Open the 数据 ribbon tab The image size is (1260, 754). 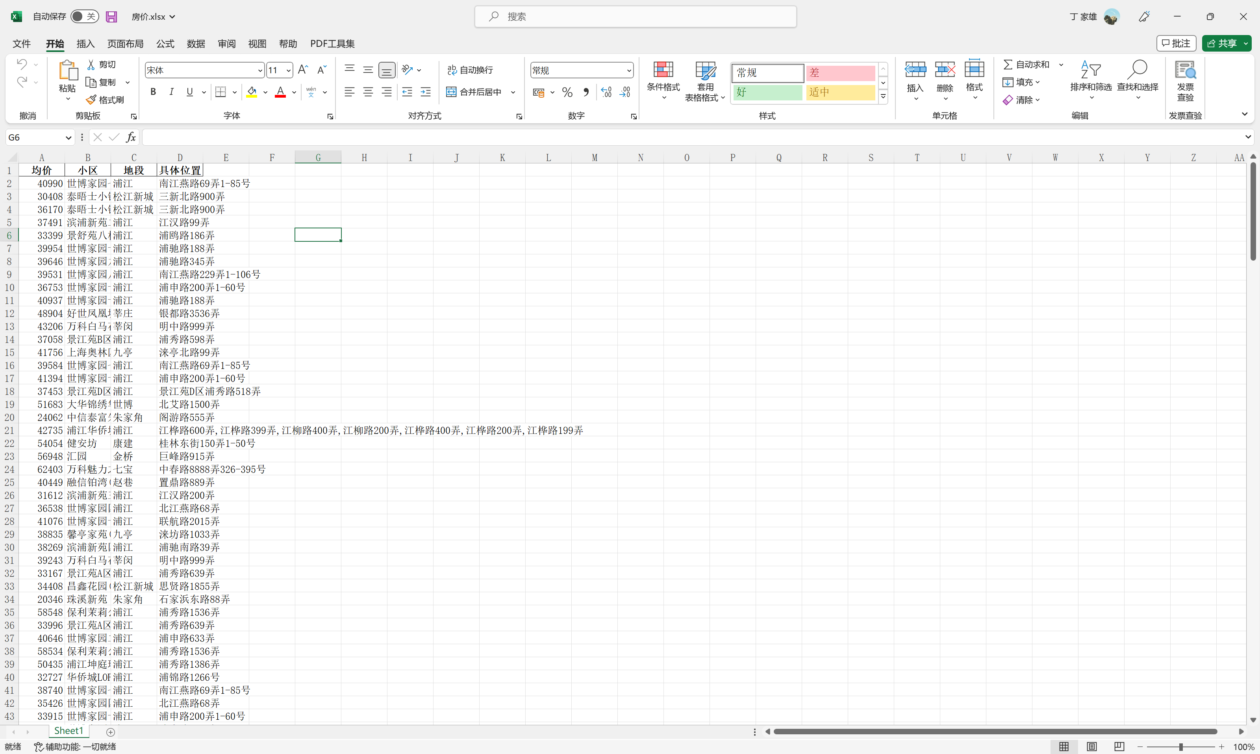pyautogui.click(x=196, y=44)
